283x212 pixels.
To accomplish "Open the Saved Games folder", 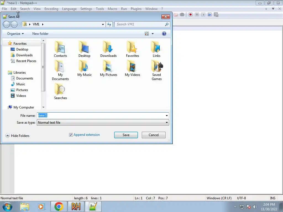I will click(x=156, y=70).
